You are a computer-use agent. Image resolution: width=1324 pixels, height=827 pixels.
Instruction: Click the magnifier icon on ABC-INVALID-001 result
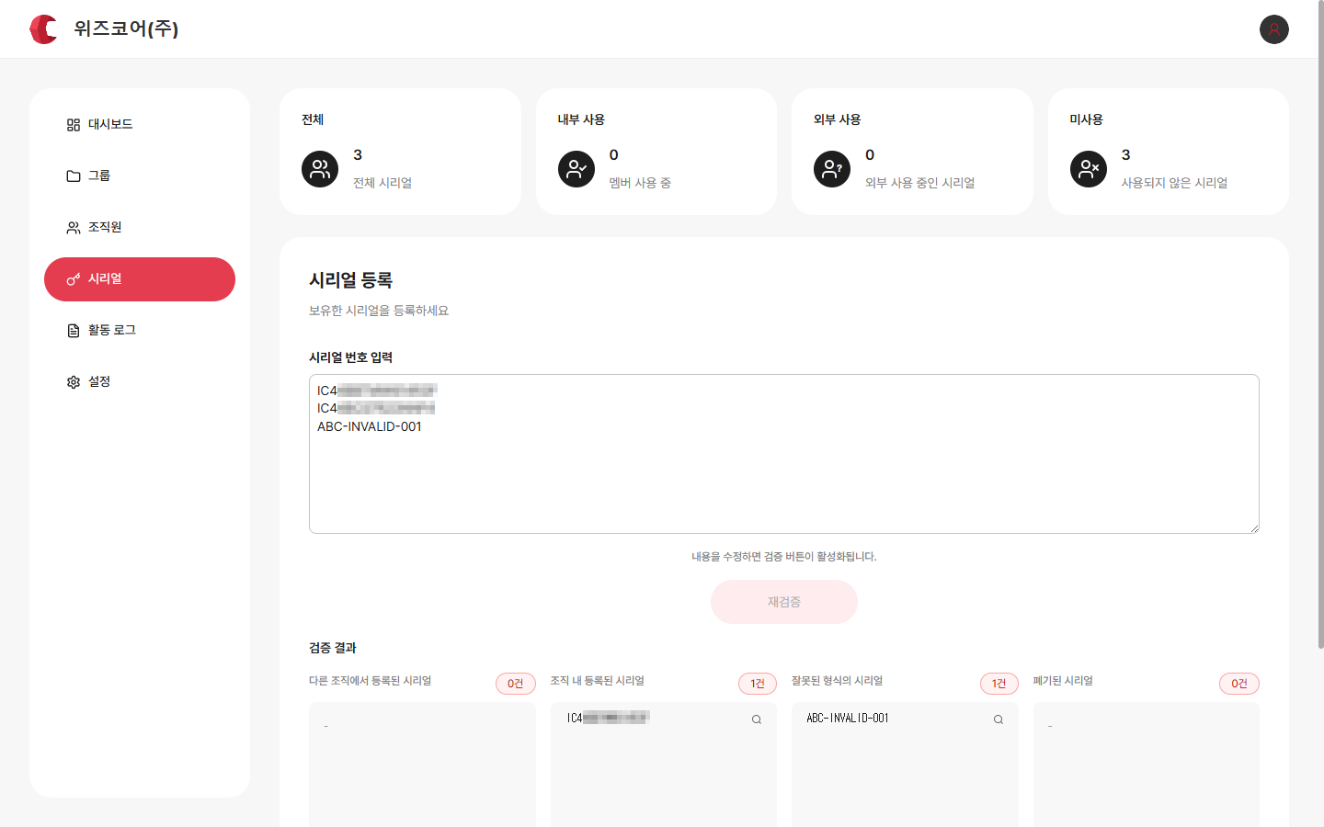click(999, 719)
